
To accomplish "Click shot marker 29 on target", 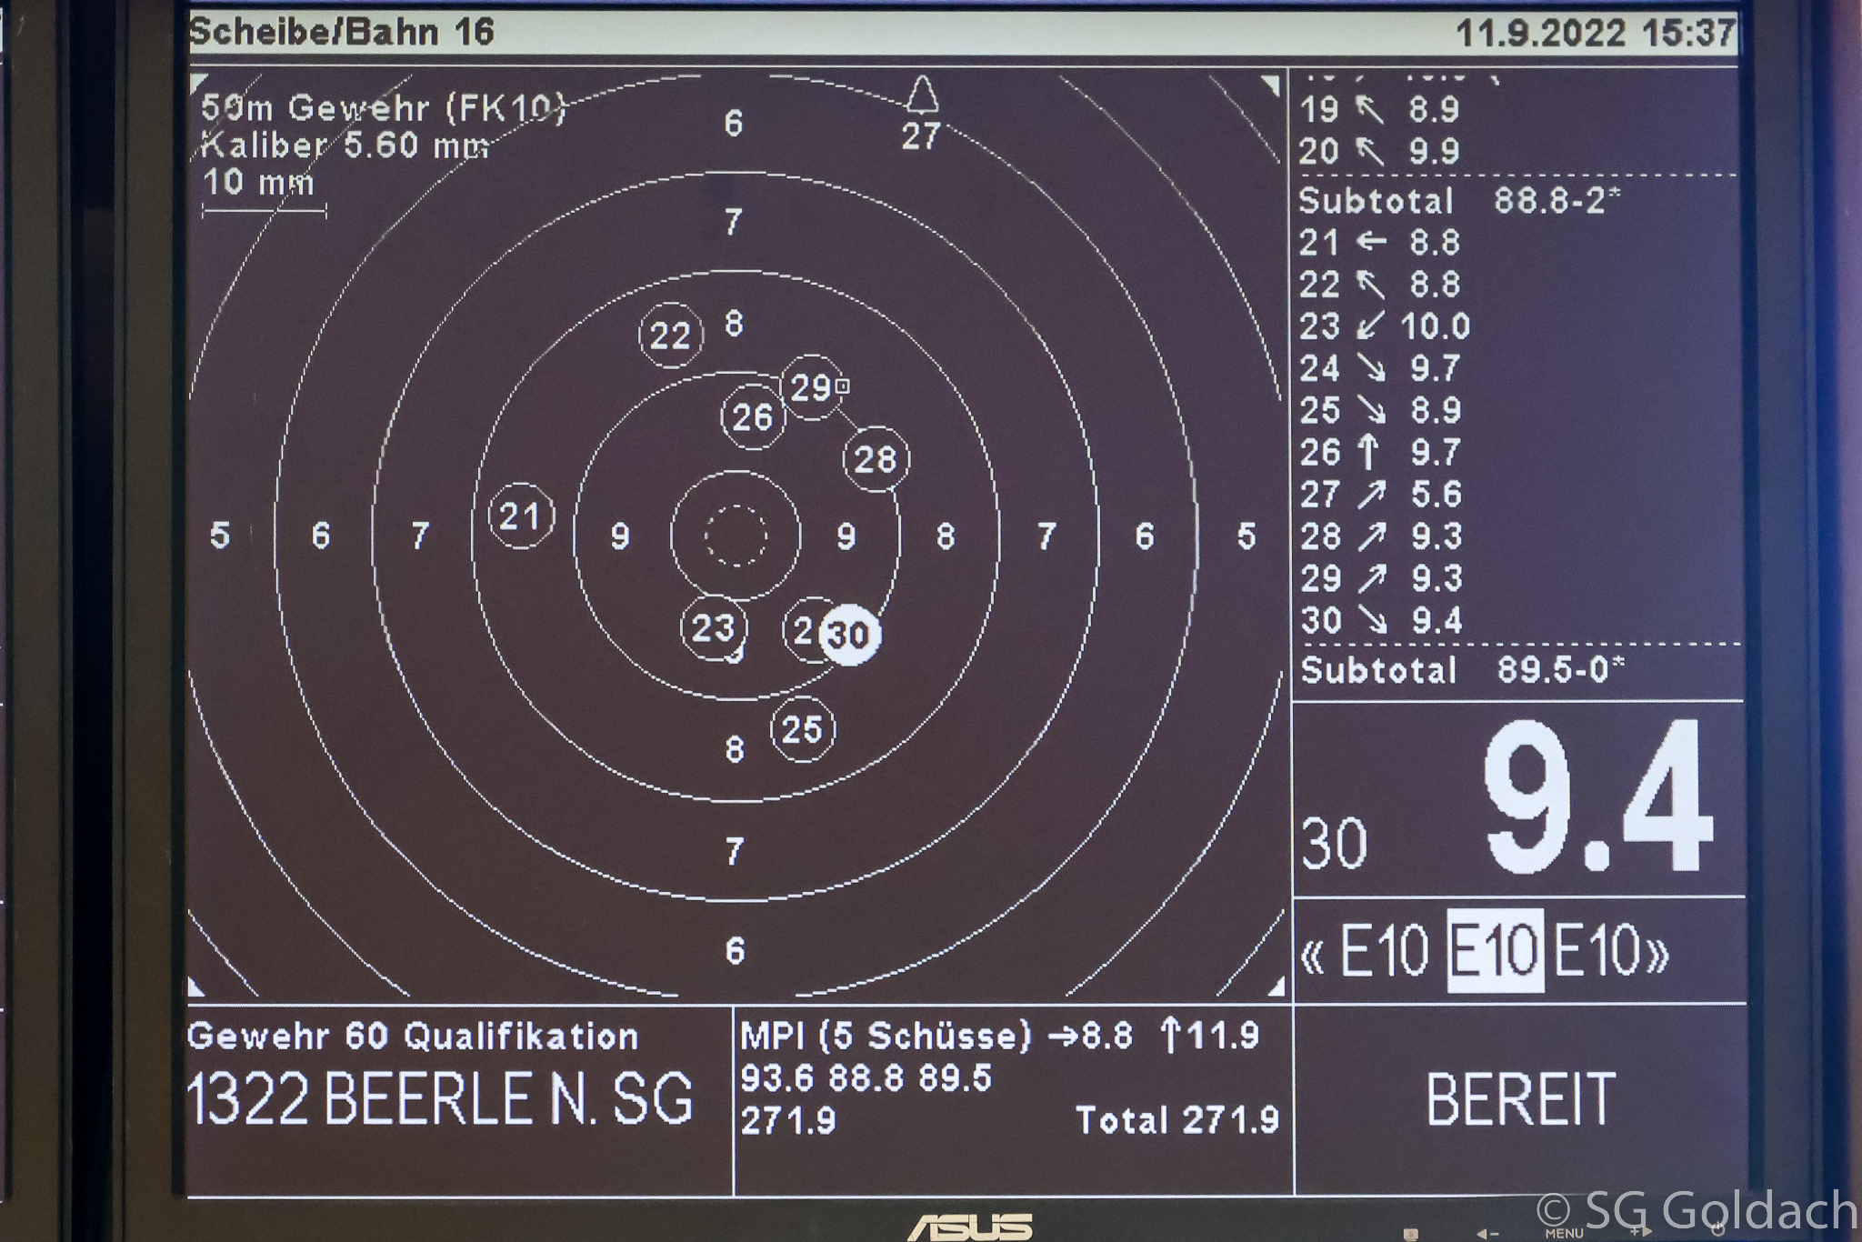I will [x=811, y=387].
